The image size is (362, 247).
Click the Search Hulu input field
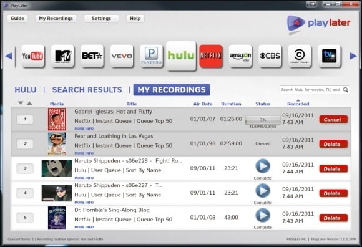coord(311,90)
